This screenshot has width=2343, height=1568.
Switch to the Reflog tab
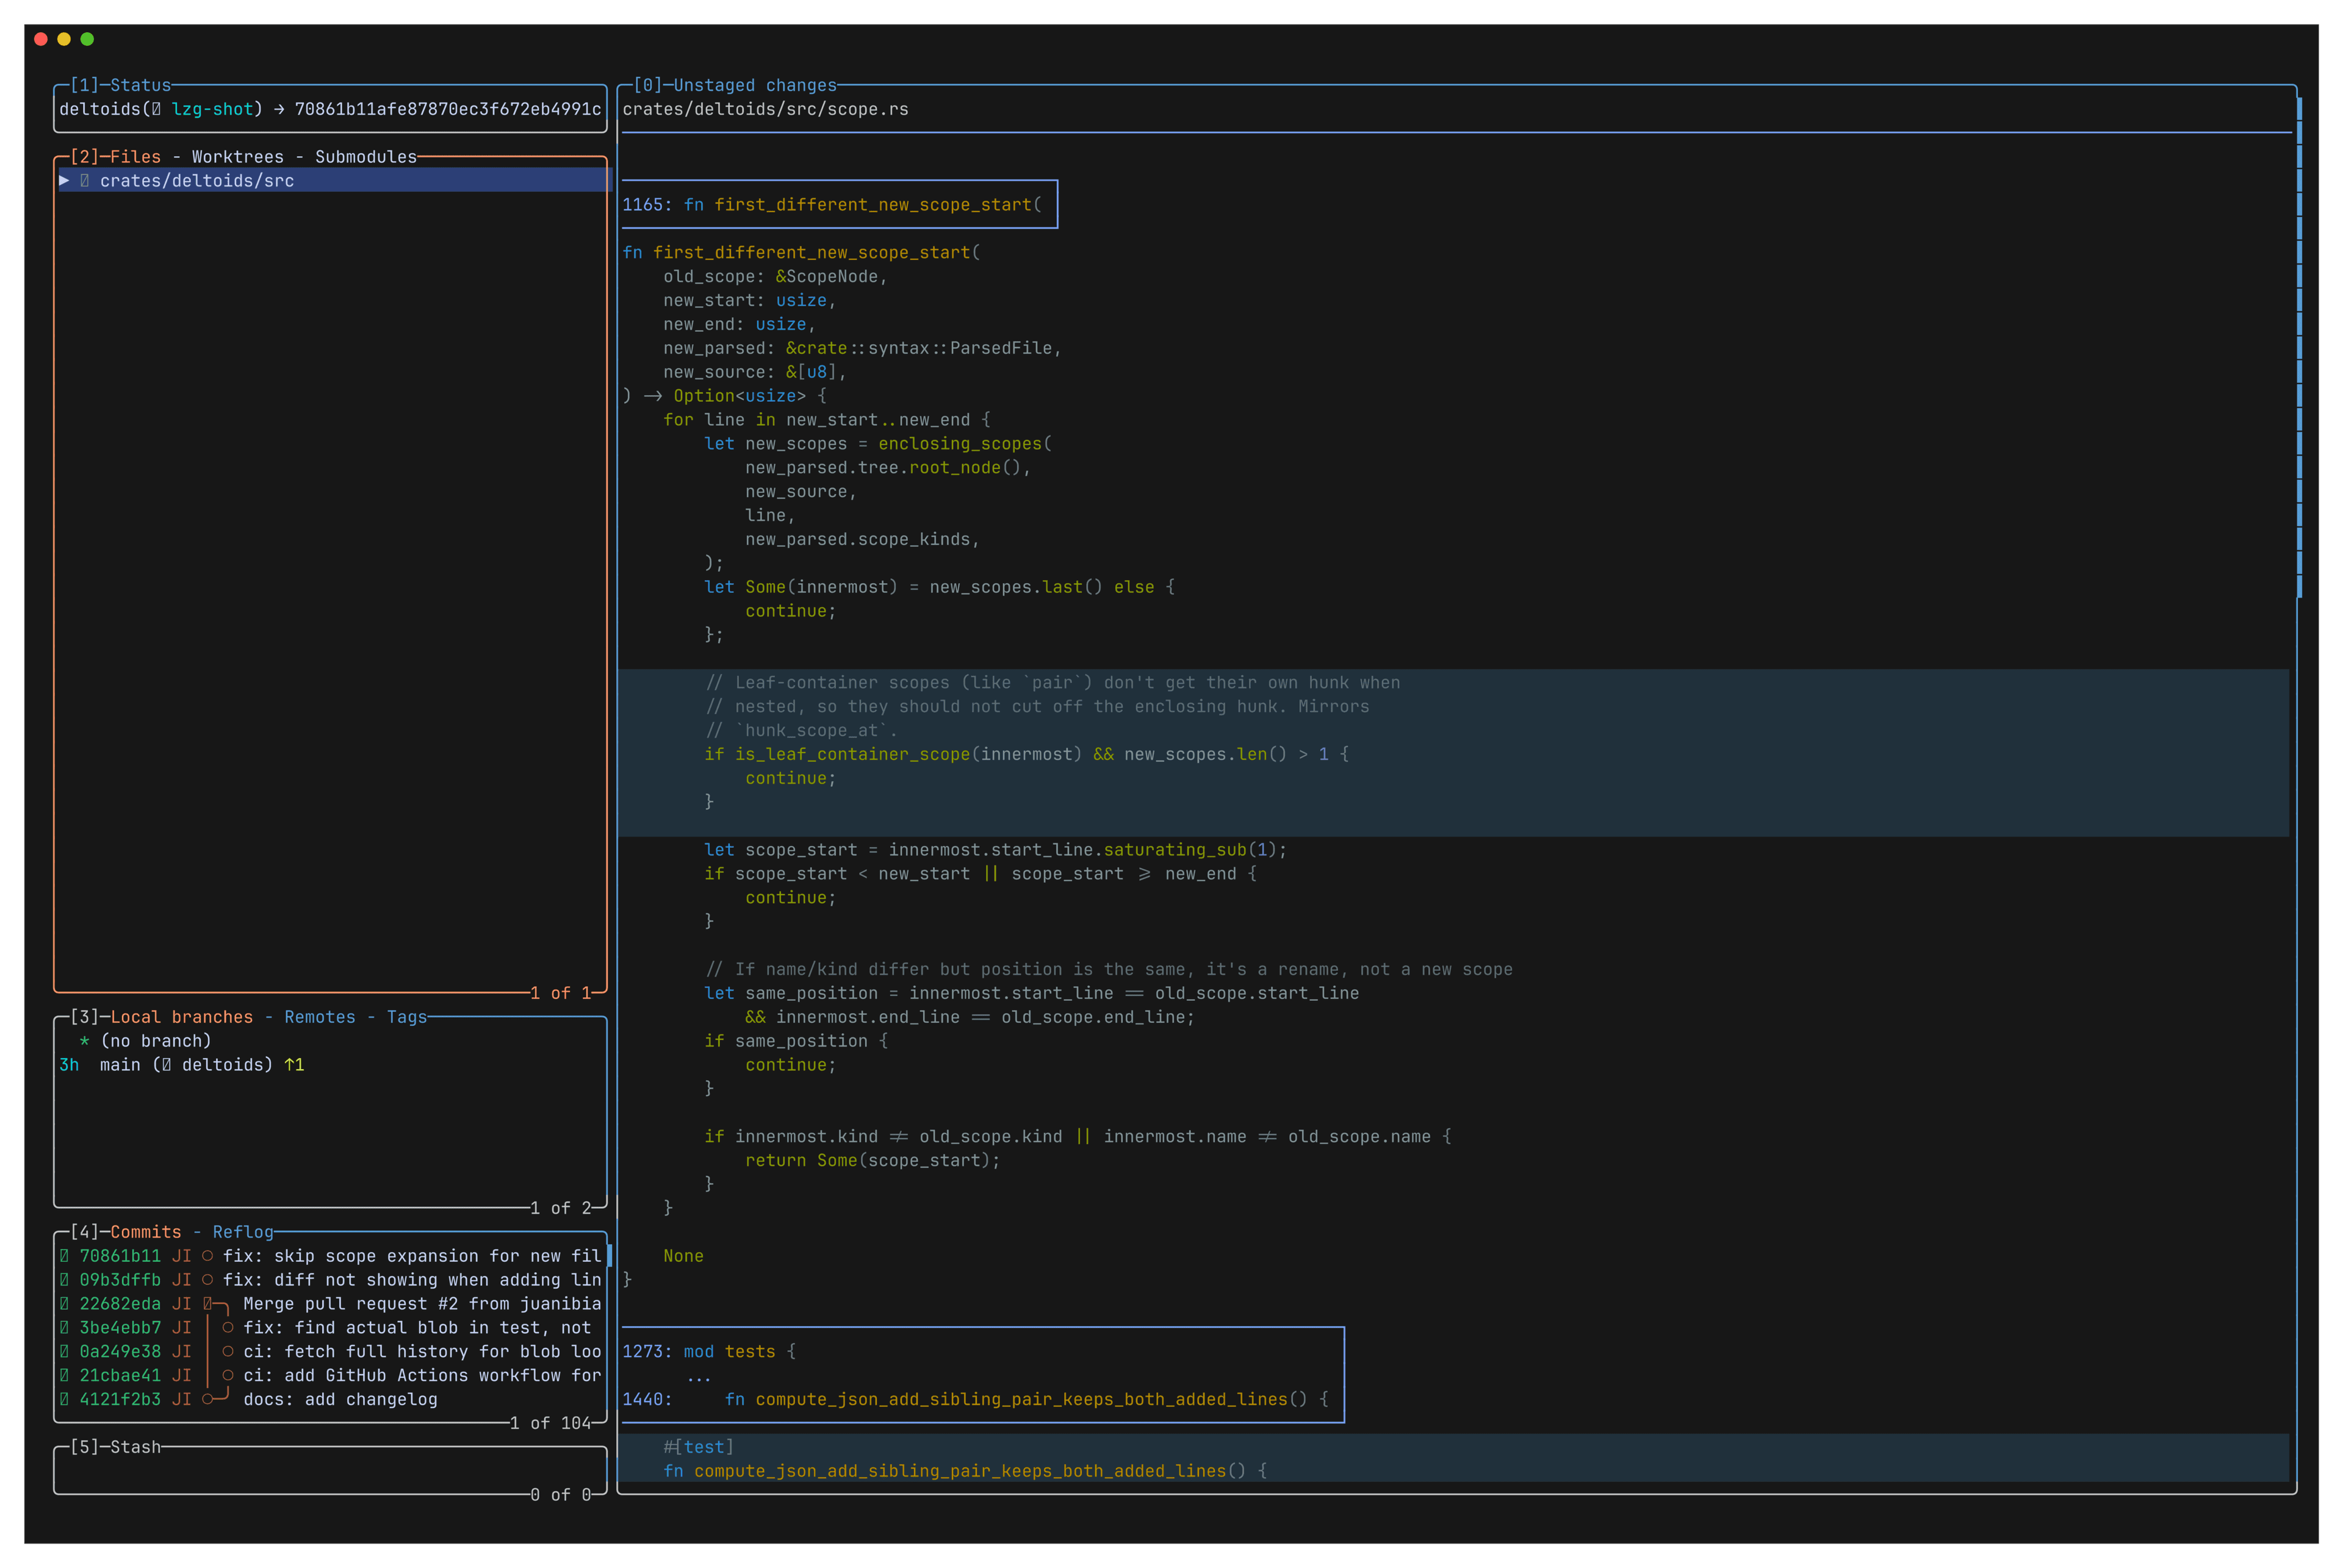(243, 1232)
